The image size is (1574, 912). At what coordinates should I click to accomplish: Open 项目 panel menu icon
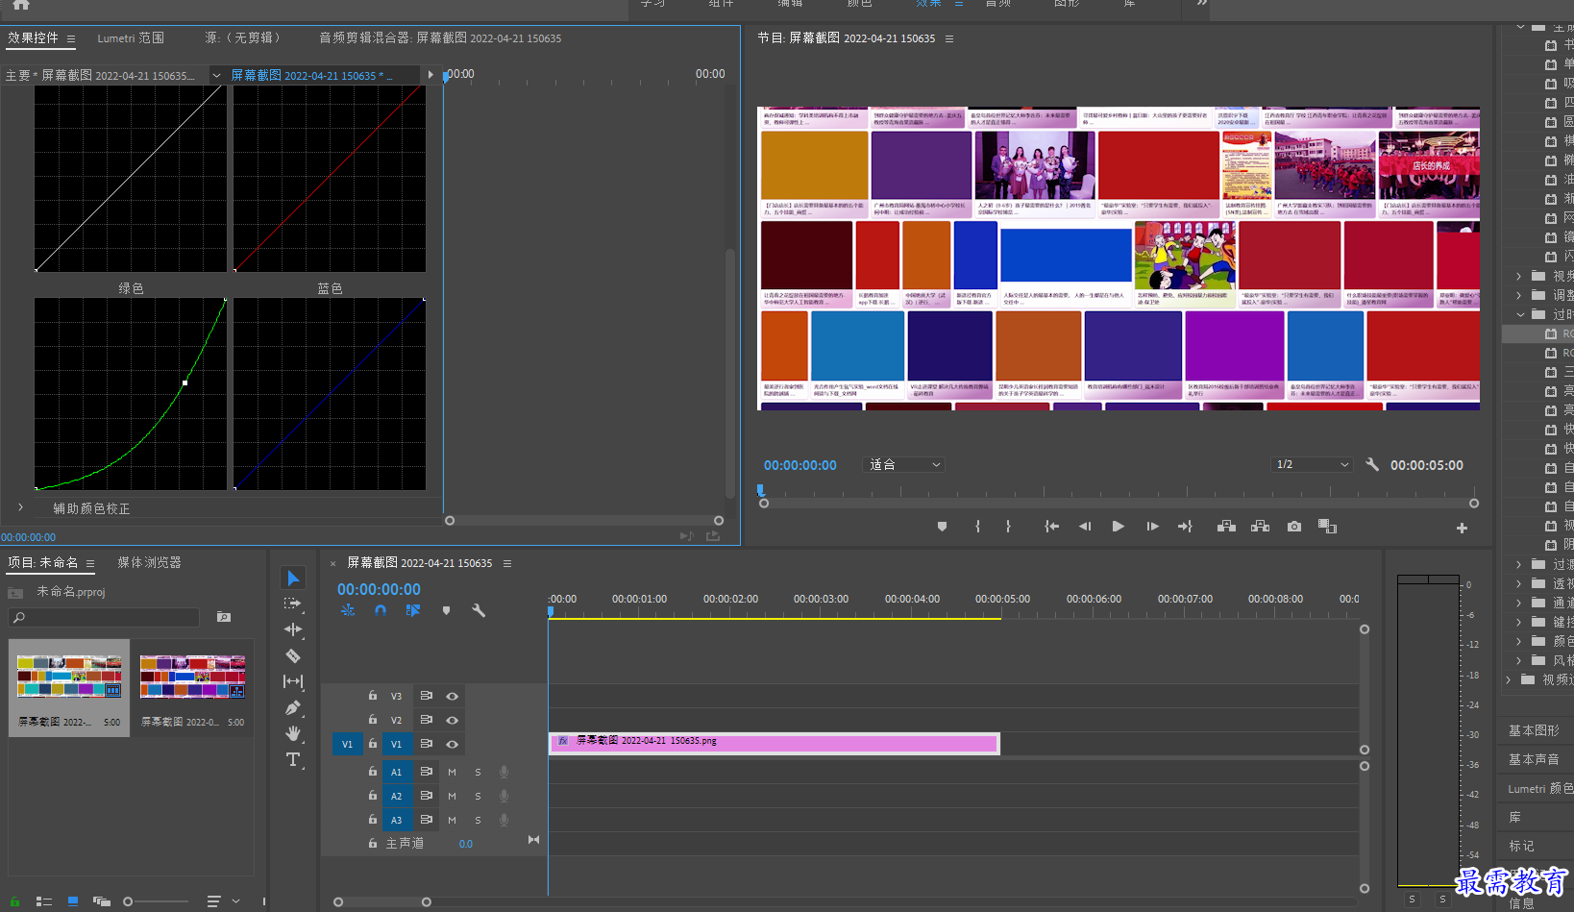(x=90, y=563)
